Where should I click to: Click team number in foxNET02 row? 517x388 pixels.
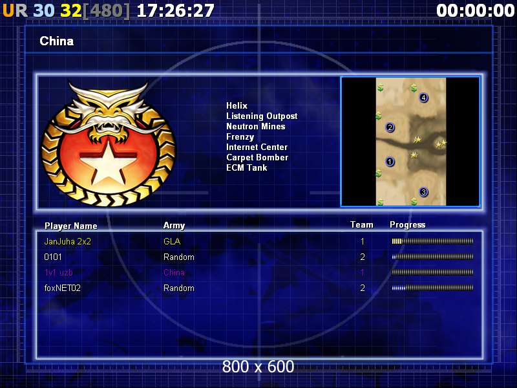[x=363, y=288]
